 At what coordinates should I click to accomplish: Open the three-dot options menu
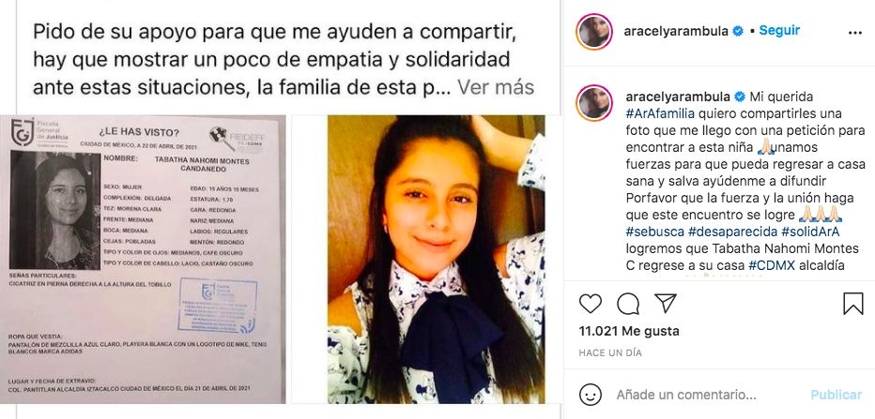click(855, 33)
